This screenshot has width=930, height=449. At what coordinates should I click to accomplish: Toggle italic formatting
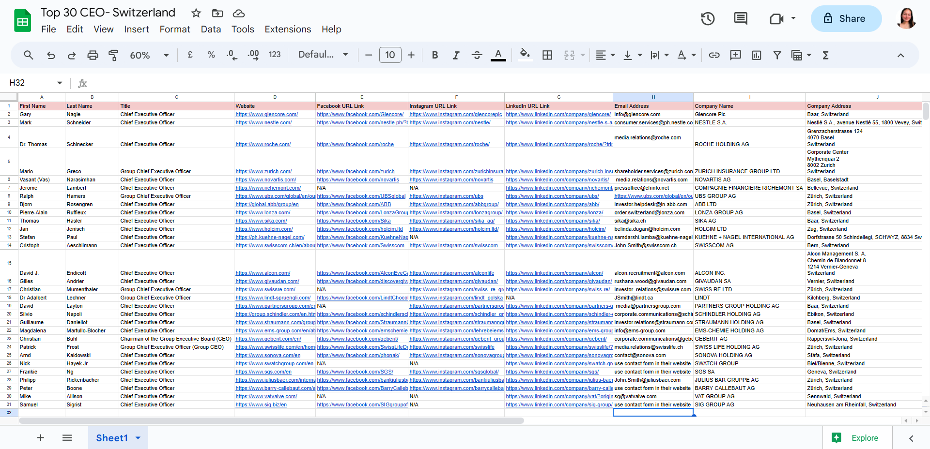tap(456, 55)
